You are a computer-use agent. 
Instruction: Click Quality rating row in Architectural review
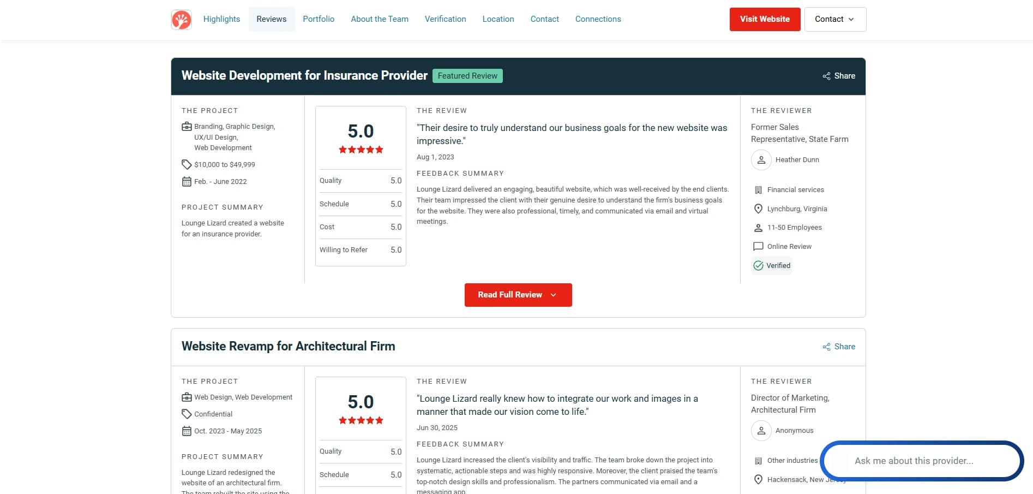pos(361,451)
